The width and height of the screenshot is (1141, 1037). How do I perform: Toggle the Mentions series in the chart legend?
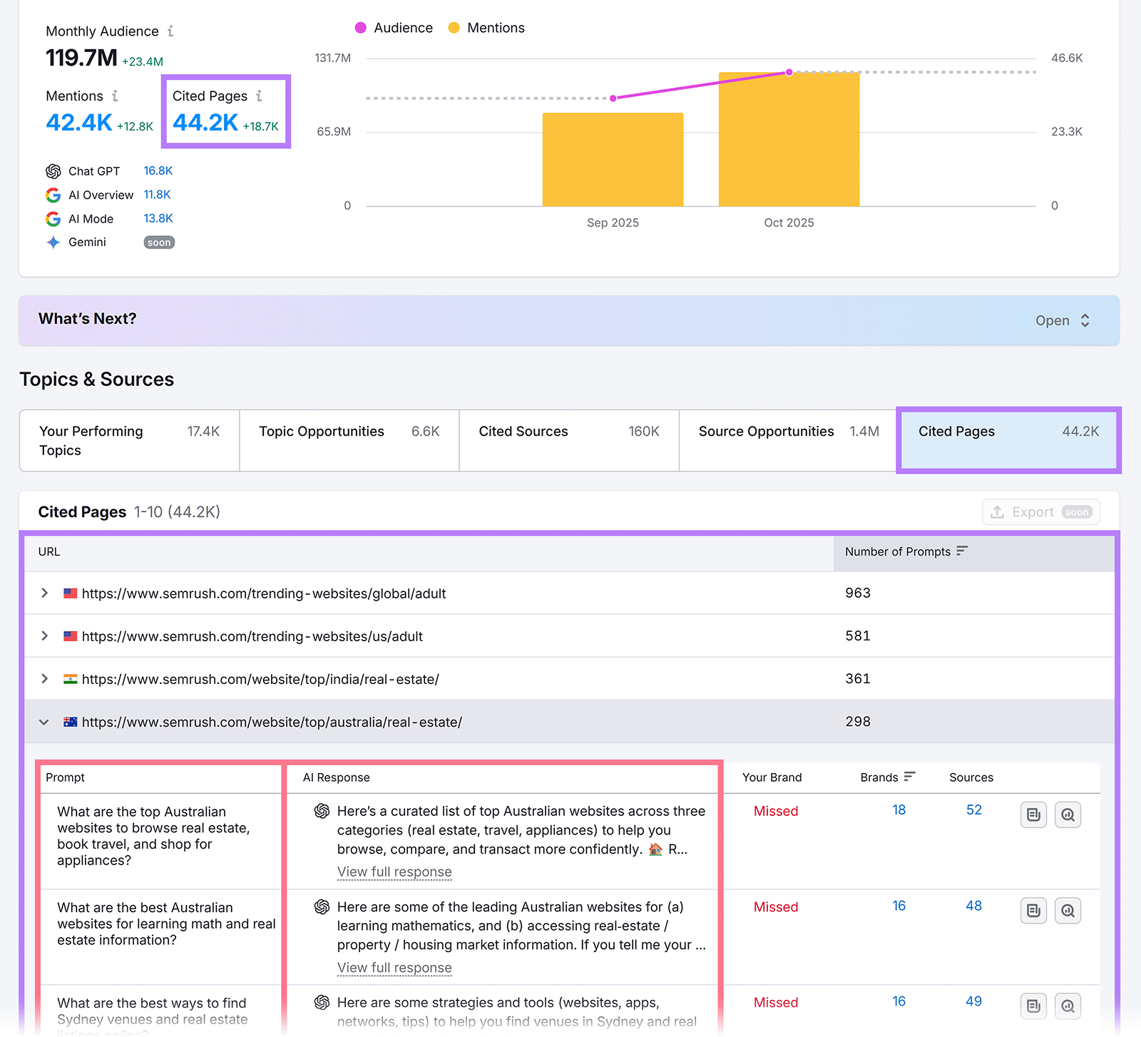[x=495, y=28]
